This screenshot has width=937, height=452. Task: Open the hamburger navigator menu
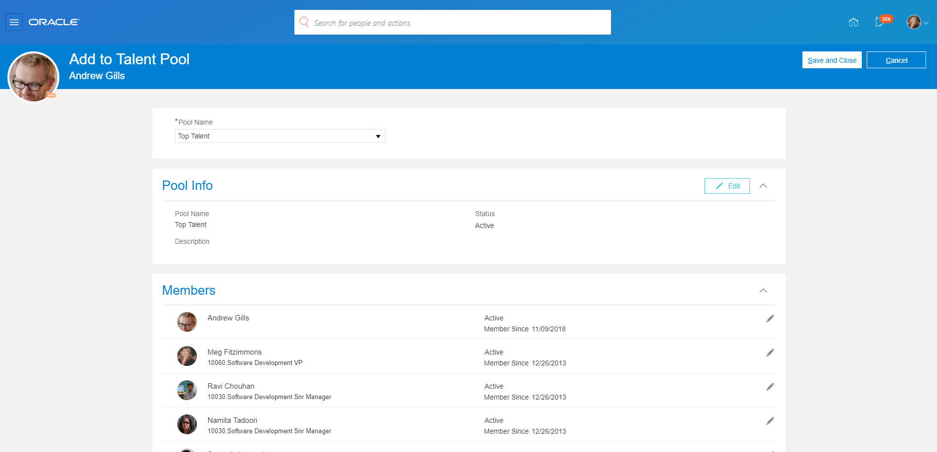(14, 22)
